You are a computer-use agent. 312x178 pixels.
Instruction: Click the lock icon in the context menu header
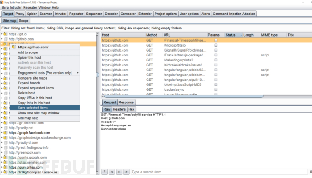pyautogui.click(x=14, y=47)
